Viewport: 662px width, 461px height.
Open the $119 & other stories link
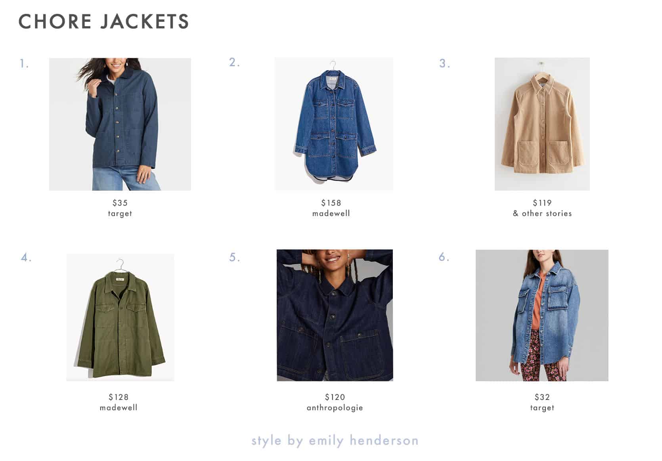tap(542, 208)
